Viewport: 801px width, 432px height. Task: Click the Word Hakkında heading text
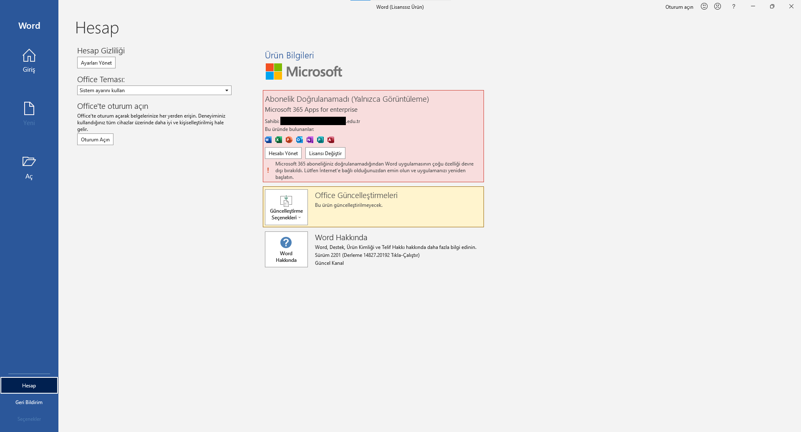click(341, 238)
